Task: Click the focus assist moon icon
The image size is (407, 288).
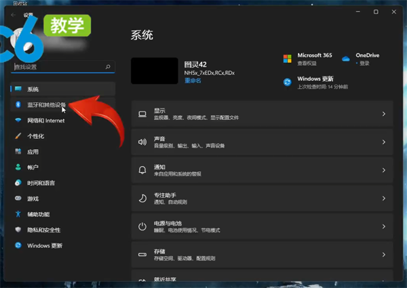Action: tap(142, 199)
